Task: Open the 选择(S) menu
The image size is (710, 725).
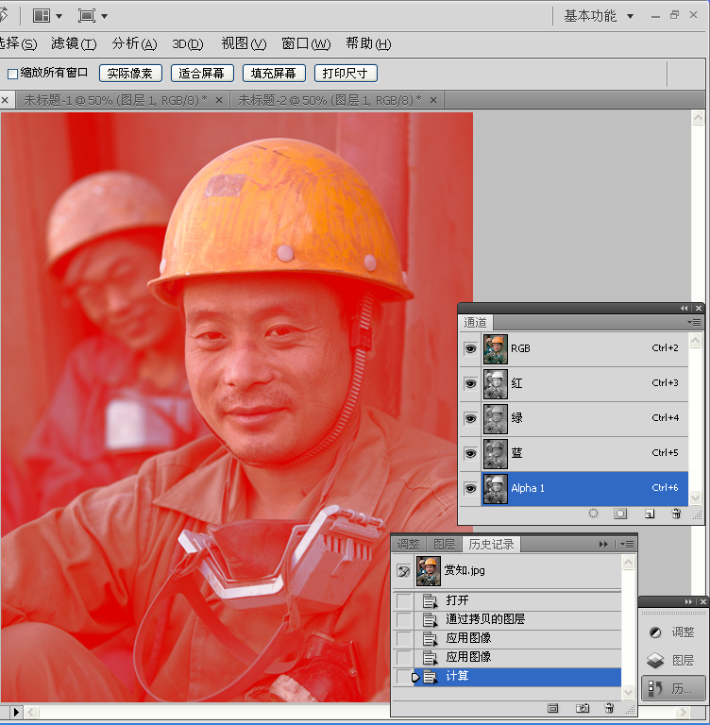Action: [19, 43]
